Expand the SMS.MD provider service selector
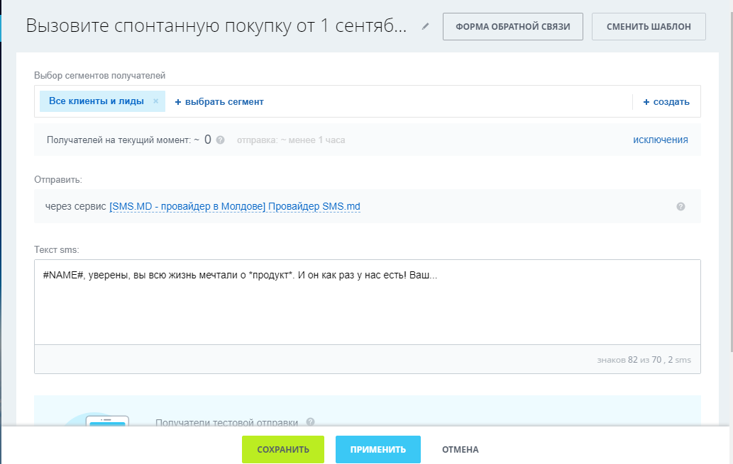 tap(234, 207)
